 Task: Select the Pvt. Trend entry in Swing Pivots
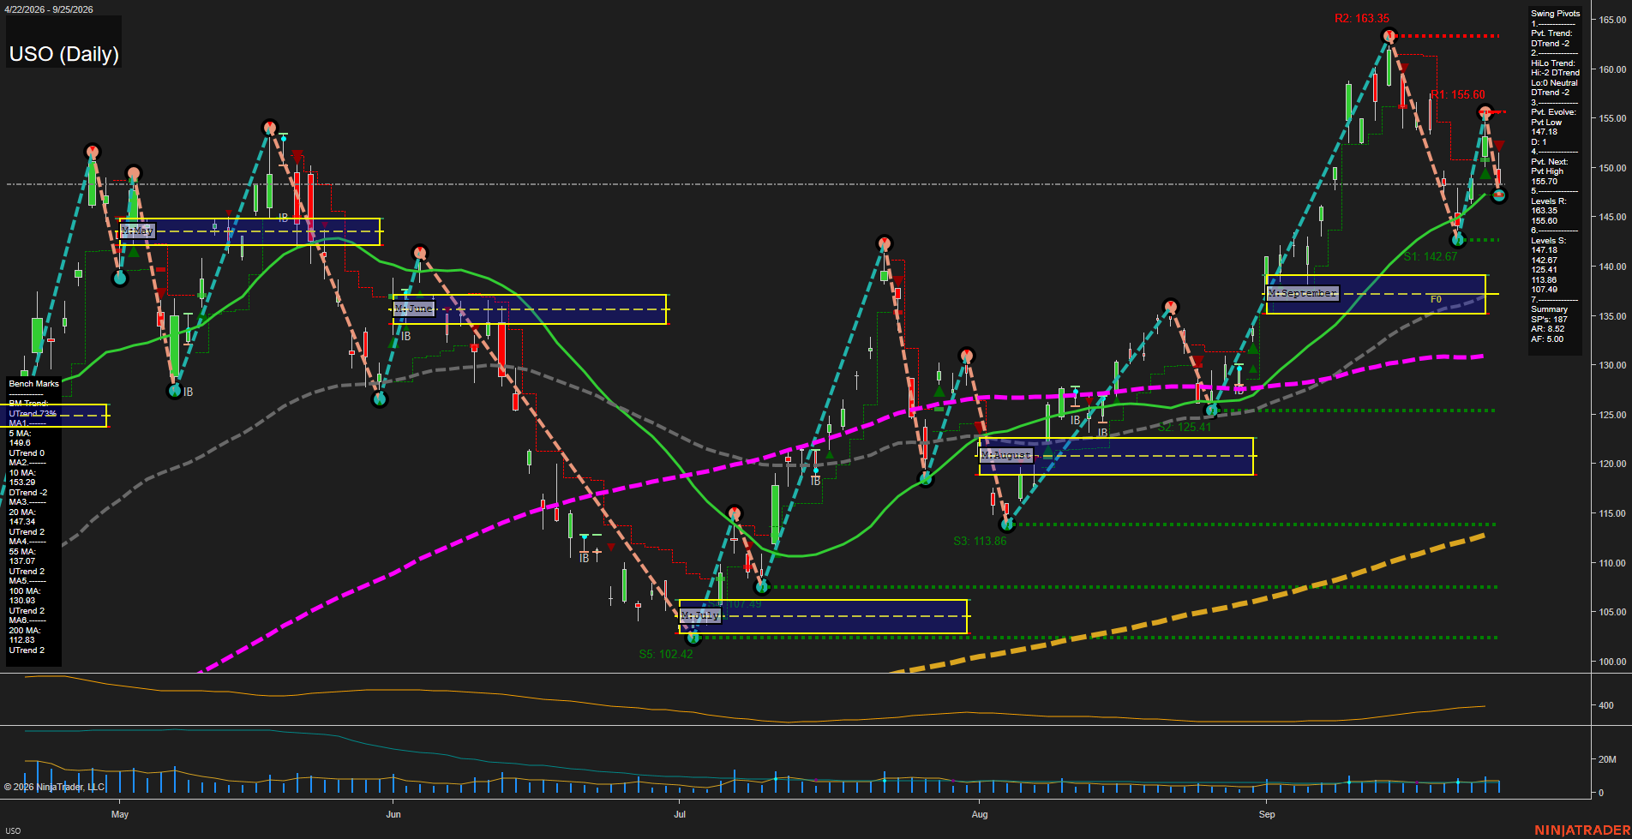click(x=1551, y=33)
